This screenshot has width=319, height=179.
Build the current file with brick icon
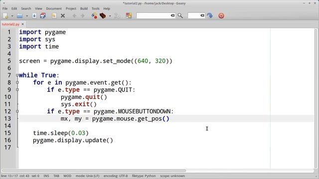coord(103,15)
